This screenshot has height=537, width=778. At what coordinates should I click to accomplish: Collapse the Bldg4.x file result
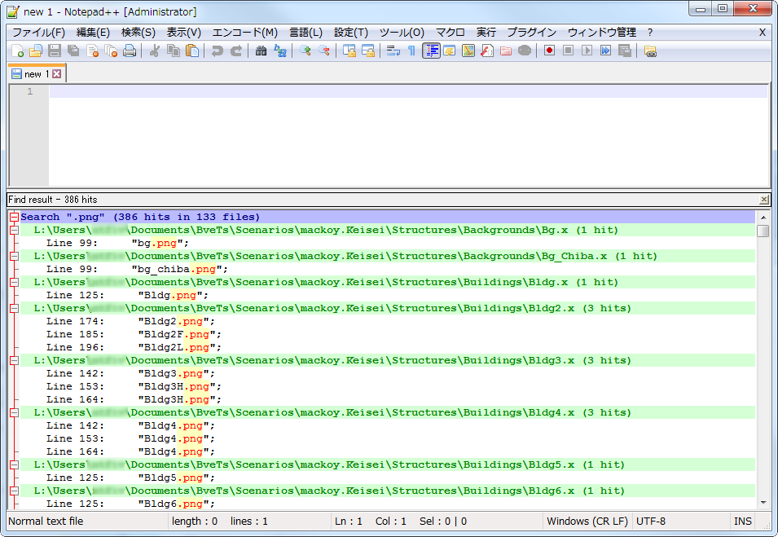point(15,412)
